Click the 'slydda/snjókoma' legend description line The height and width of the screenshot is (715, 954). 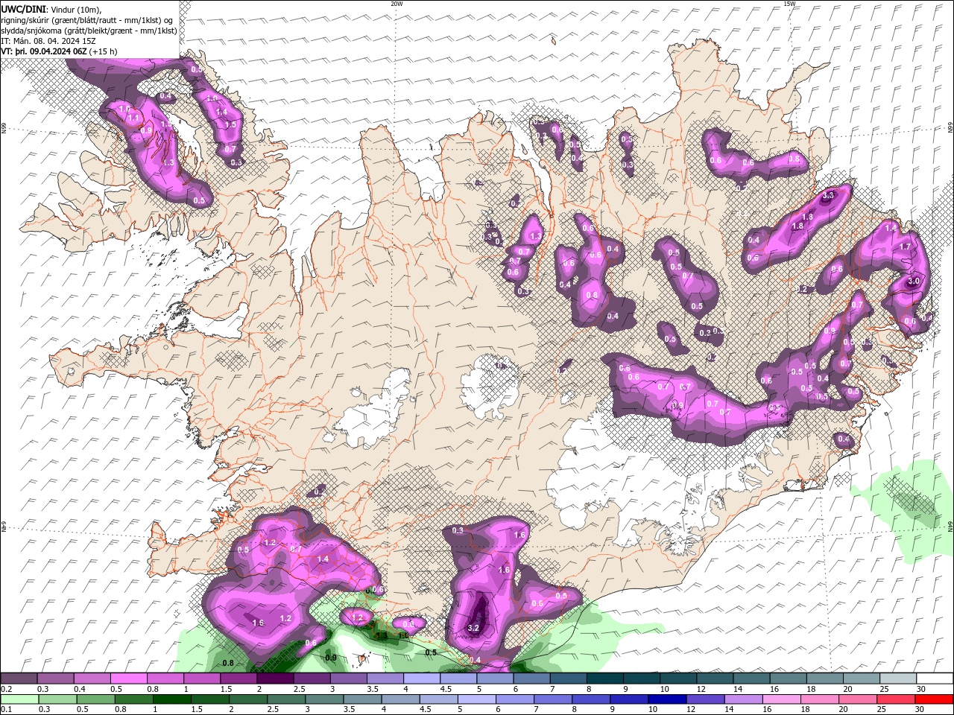point(89,31)
